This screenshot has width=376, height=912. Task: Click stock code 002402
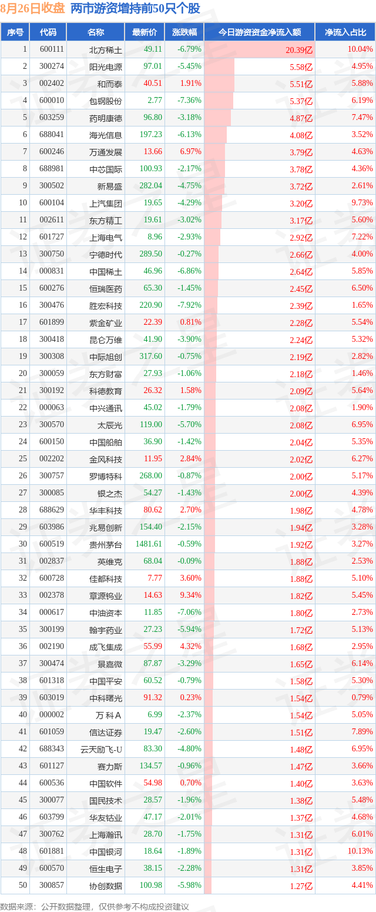click(52, 84)
